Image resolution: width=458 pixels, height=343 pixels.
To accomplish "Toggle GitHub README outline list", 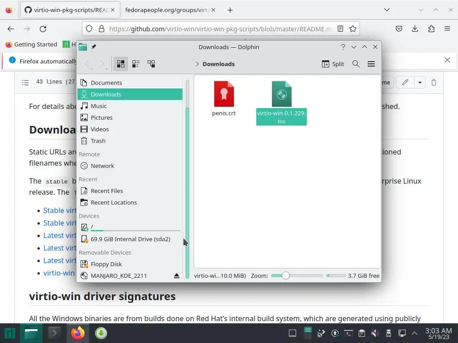I will point(25,83).
